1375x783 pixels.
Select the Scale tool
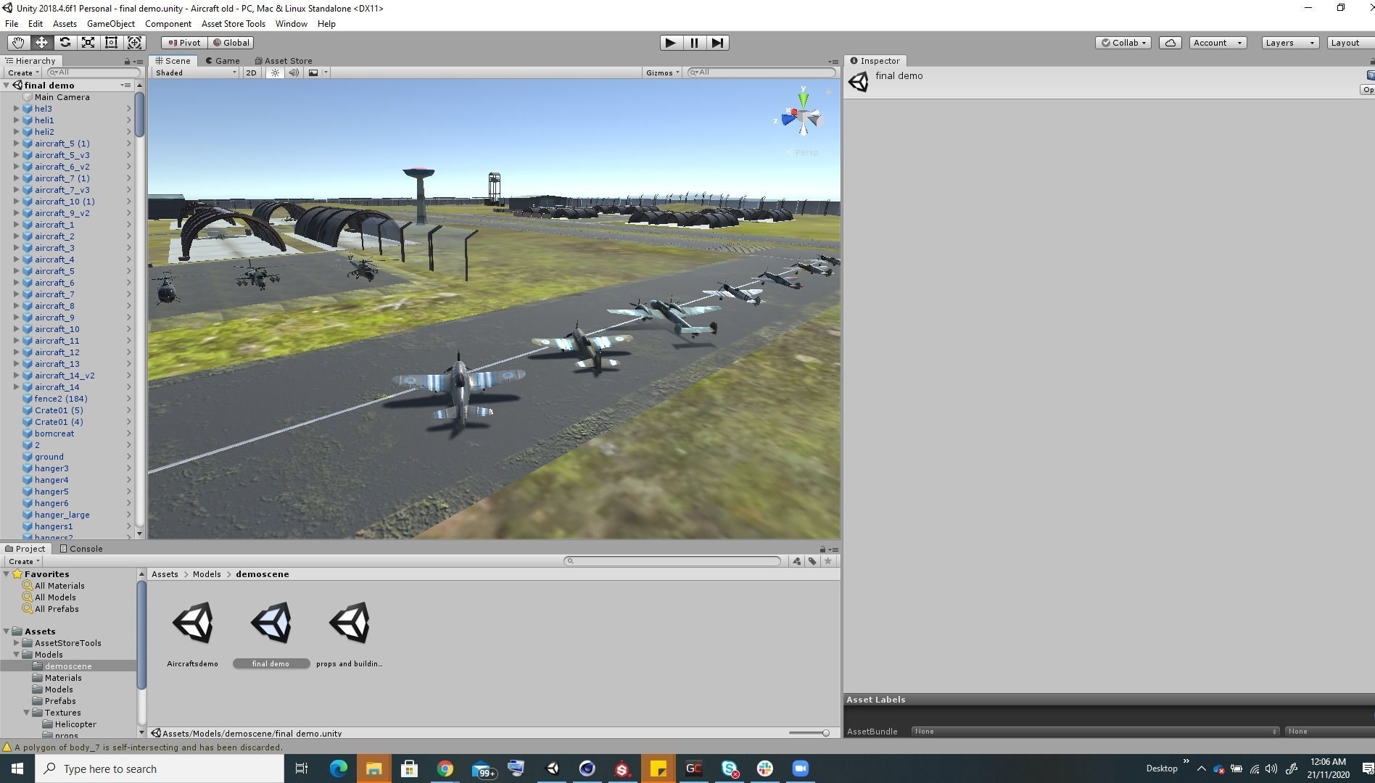pos(88,43)
